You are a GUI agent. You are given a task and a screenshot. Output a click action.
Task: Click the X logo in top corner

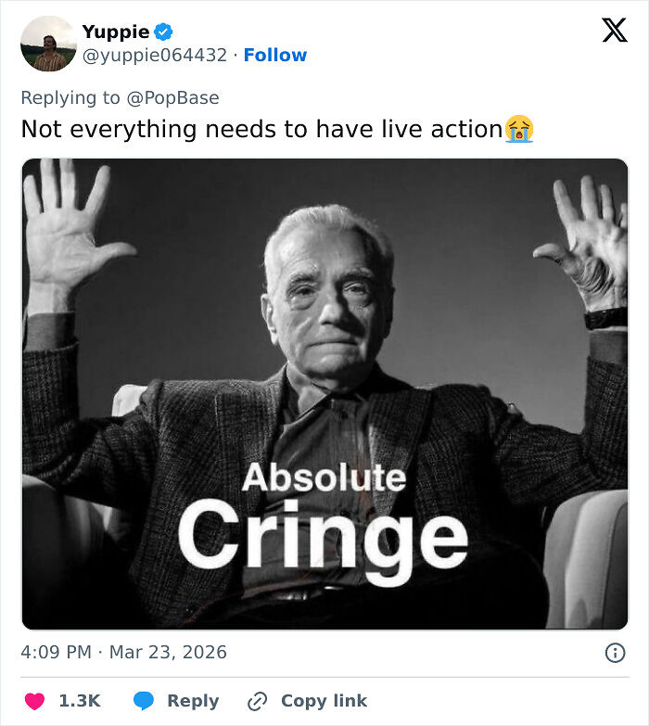[x=614, y=31]
